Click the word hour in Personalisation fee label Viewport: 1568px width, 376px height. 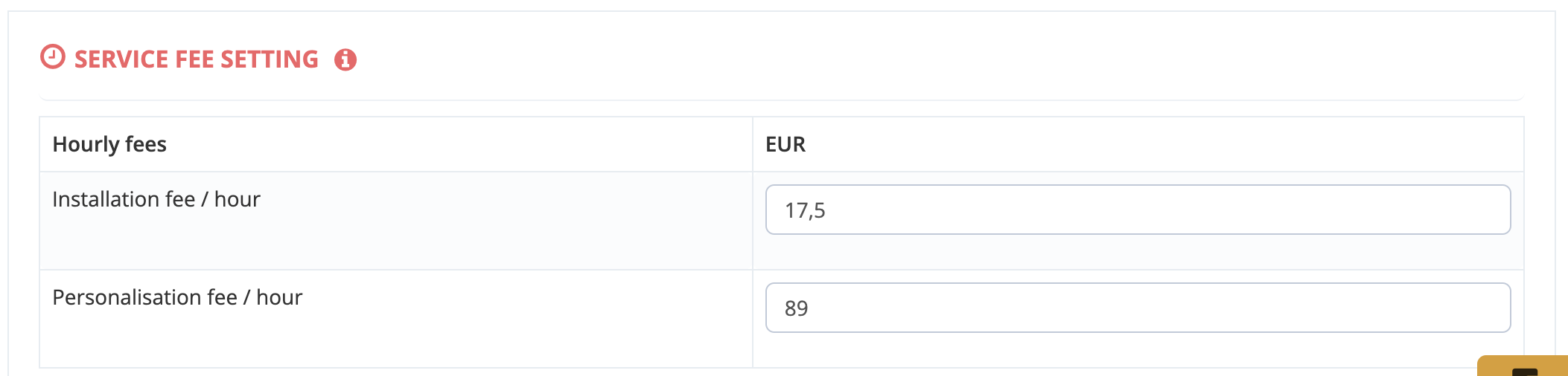[279, 297]
